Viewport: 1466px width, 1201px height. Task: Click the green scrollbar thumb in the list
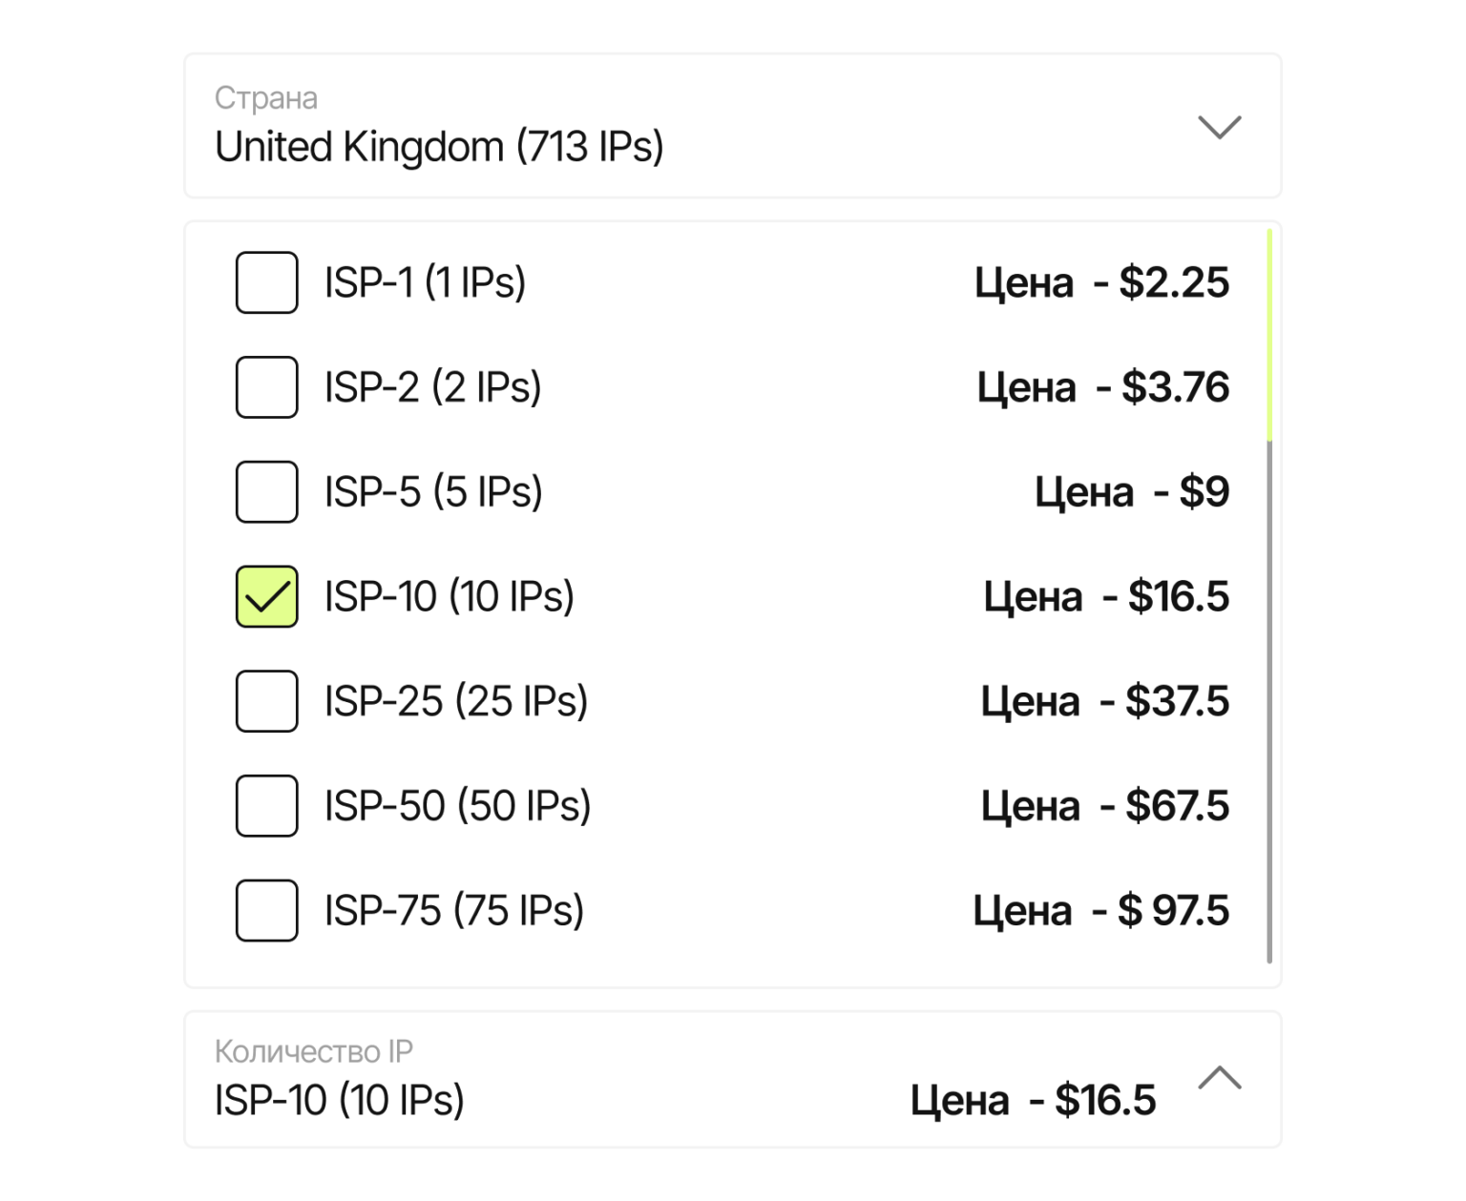[x=1269, y=334]
